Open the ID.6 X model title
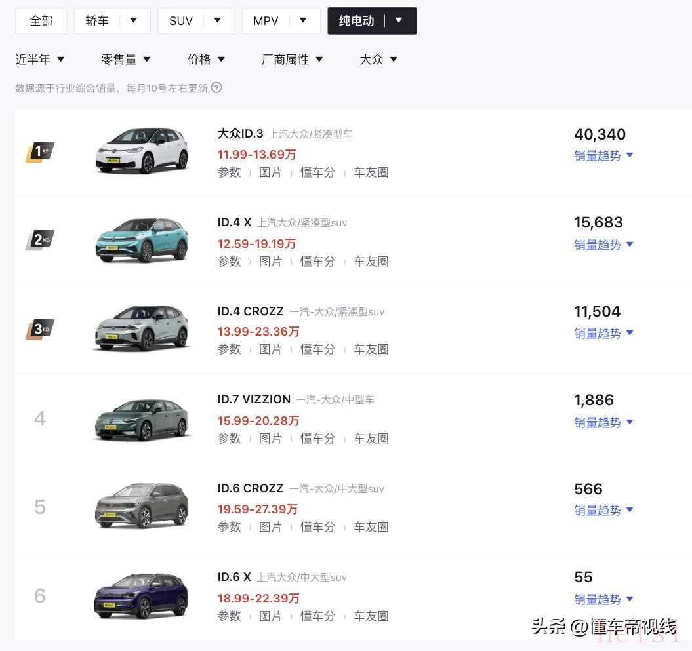The width and height of the screenshot is (692, 651). [234, 576]
